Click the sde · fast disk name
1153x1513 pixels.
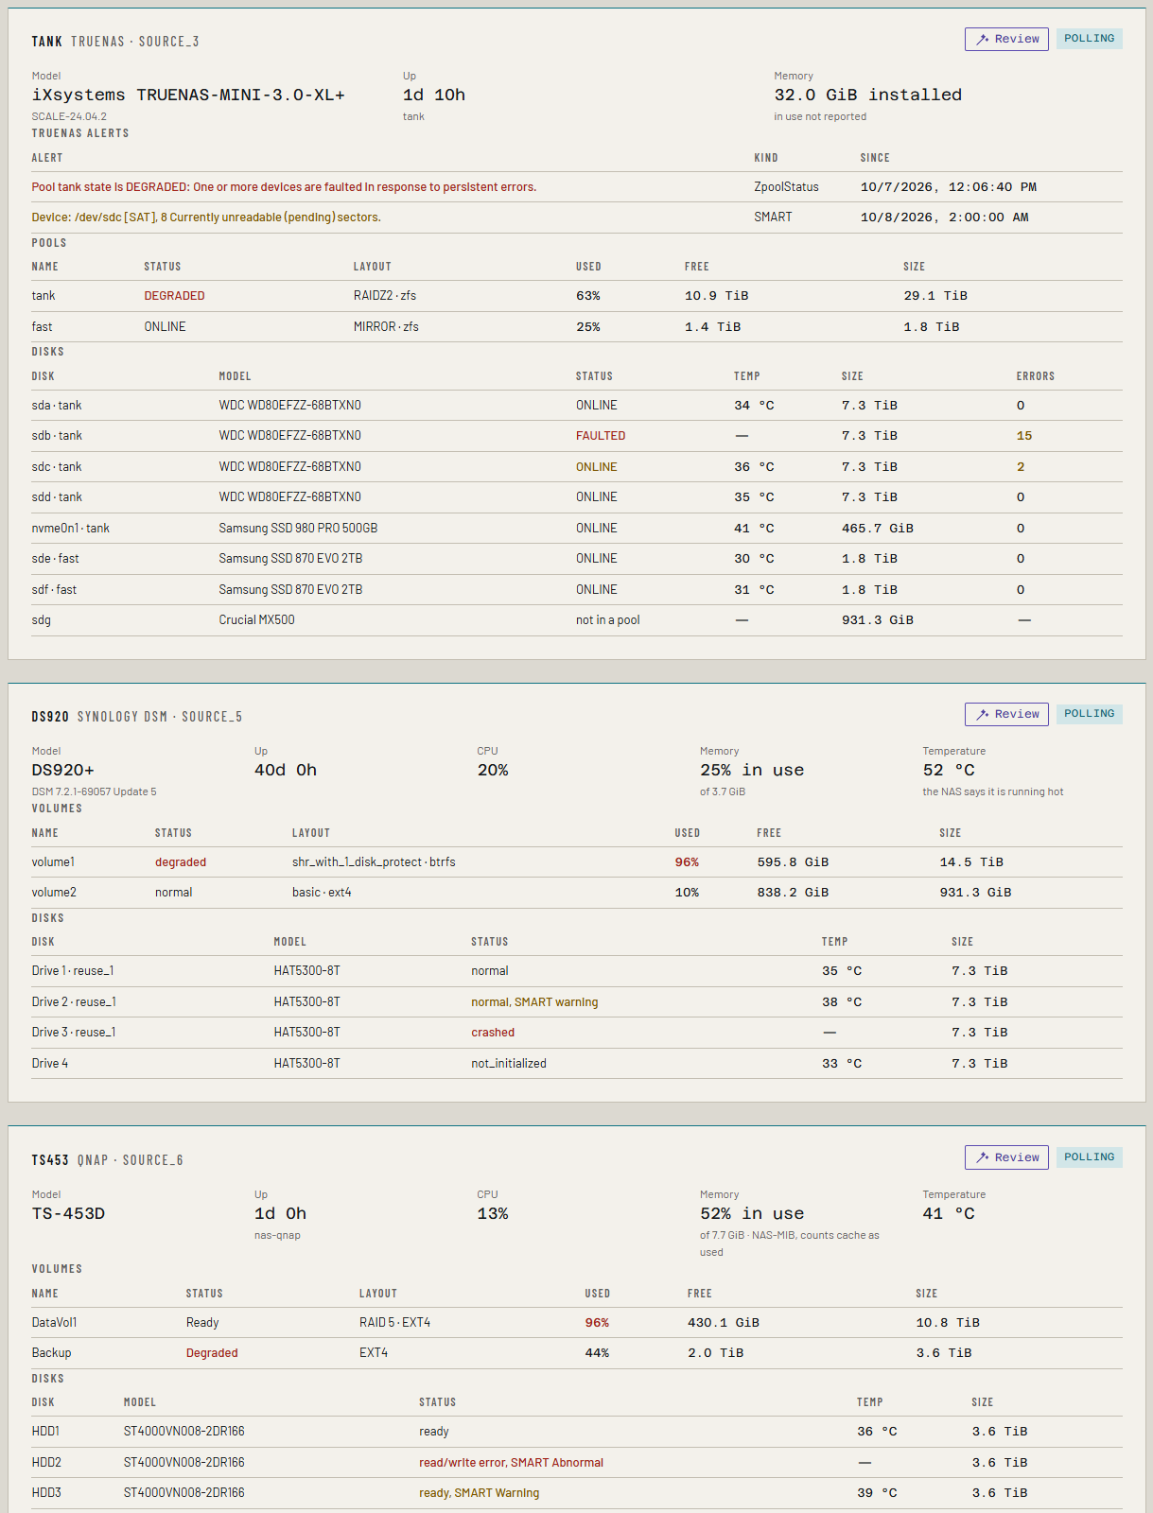[x=55, y=559]
